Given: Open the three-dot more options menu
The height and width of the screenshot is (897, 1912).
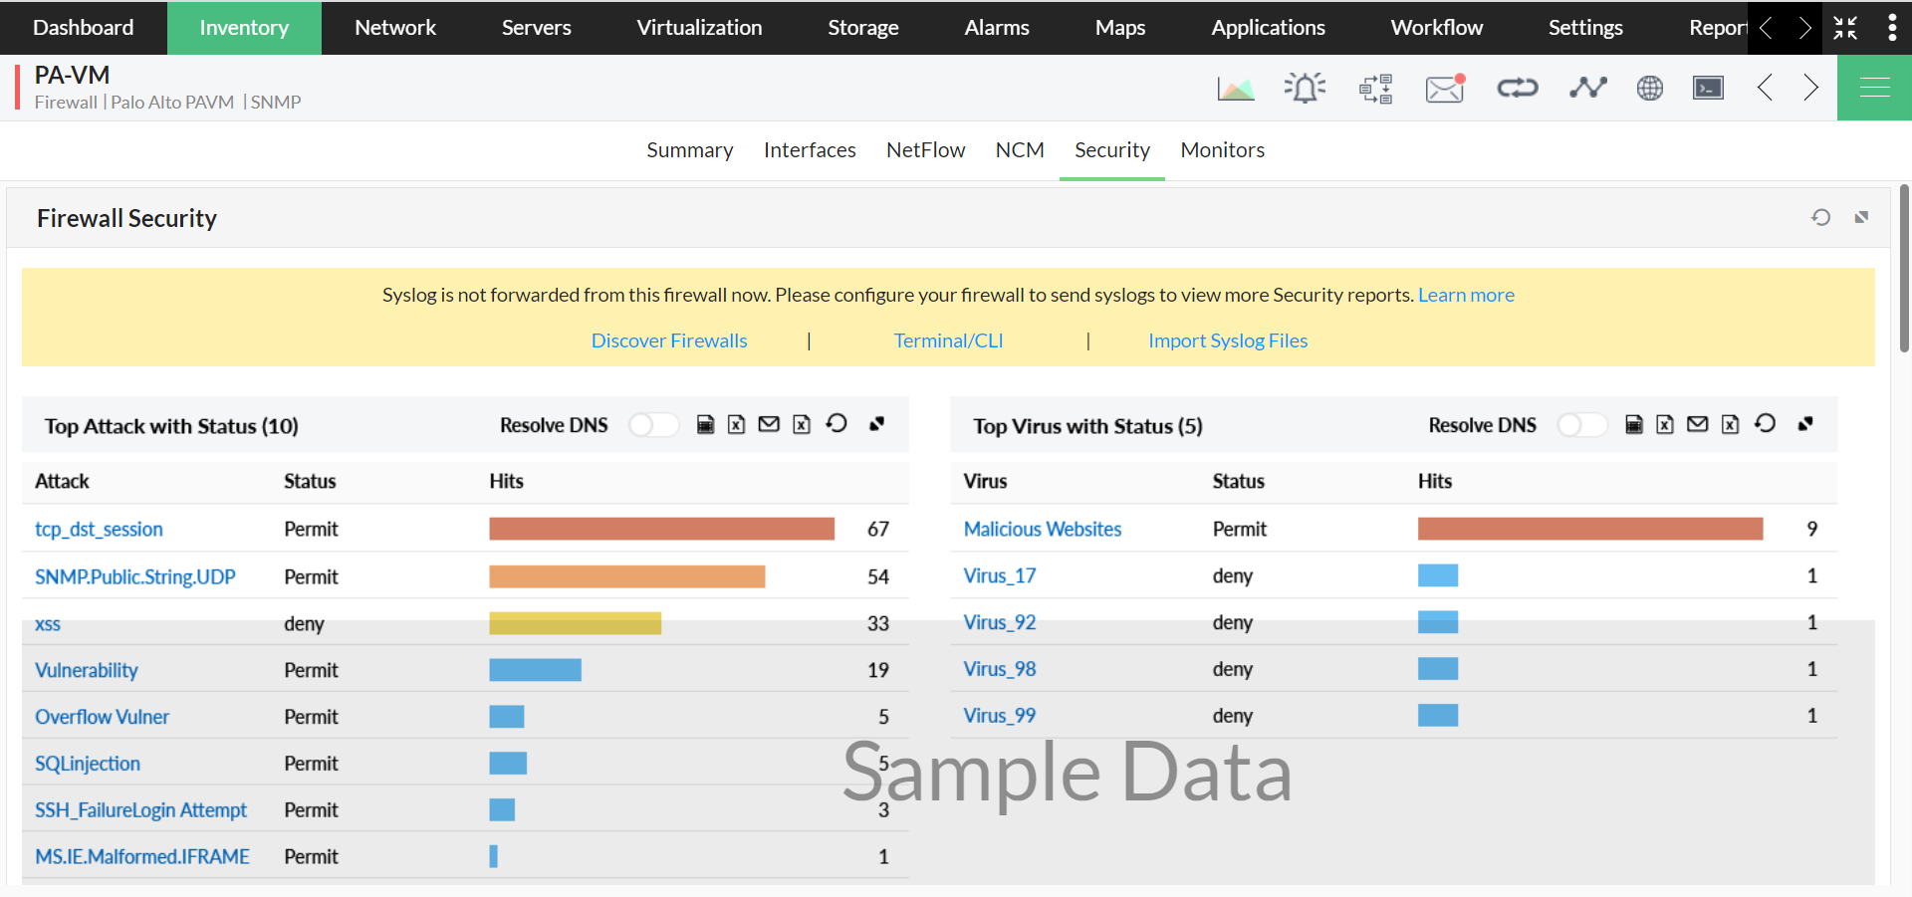Looking at the screenshot, I should (1892, 28).
